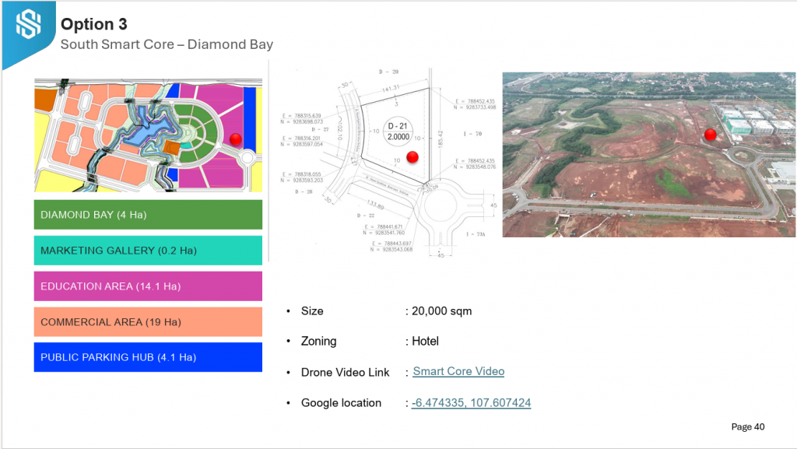Click the "Hotel" zoning value
The image size is (797, 449).
point(426,342)
